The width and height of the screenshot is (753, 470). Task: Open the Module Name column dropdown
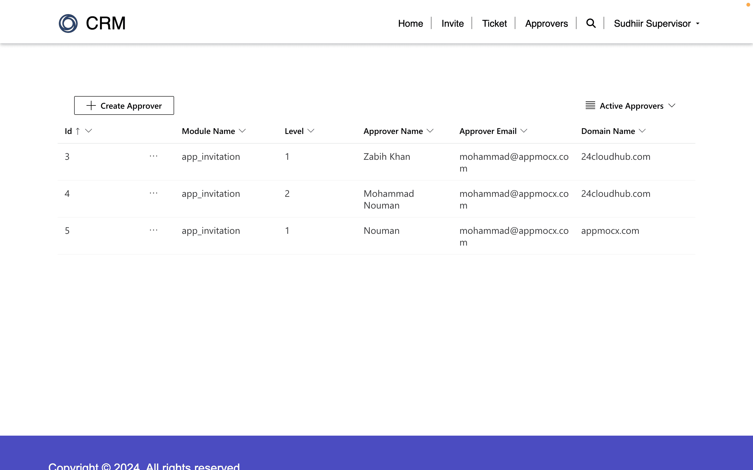coord(242,131)
